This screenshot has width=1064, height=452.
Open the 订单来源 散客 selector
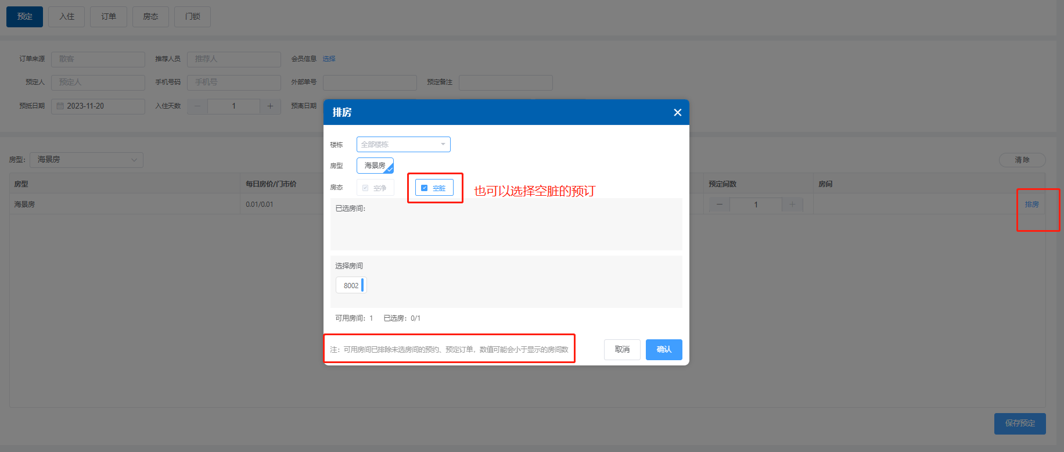point(98,59)
